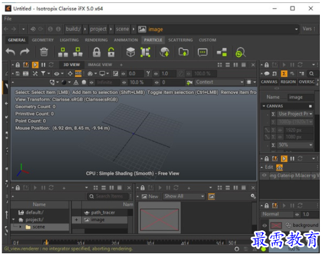This screenshot has width=324, height=258.
Task: Toggle visibility of the background layer
Action: [x=265, y=226]
